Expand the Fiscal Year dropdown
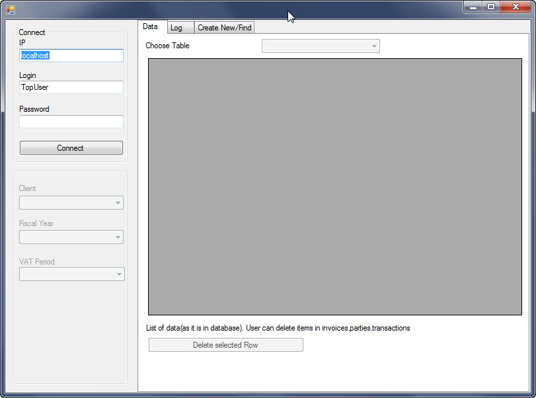 71,237
